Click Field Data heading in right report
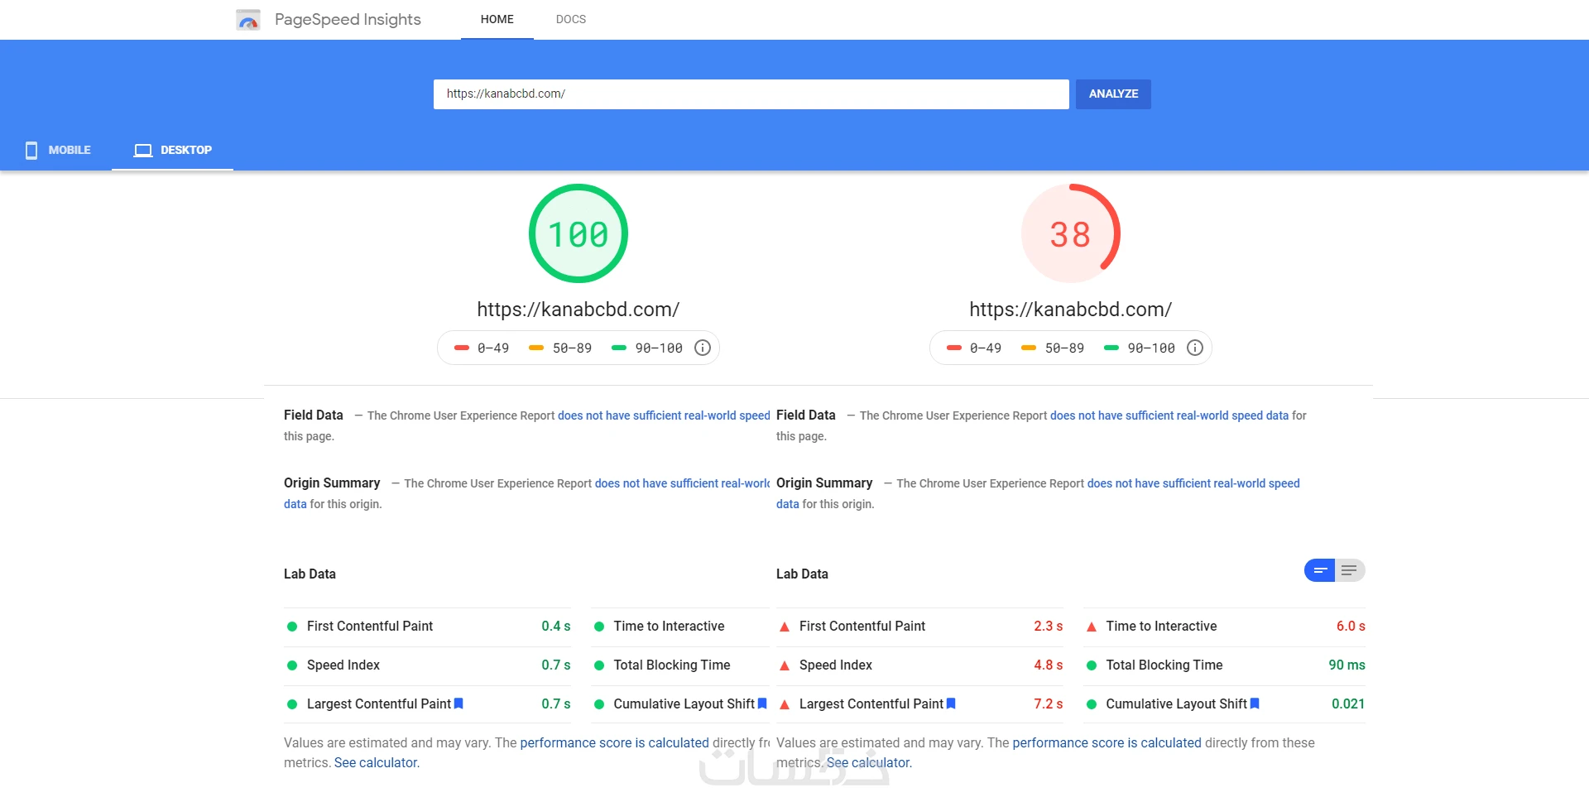This screenshot has width=1589, height=802. (x=806, y=415)
